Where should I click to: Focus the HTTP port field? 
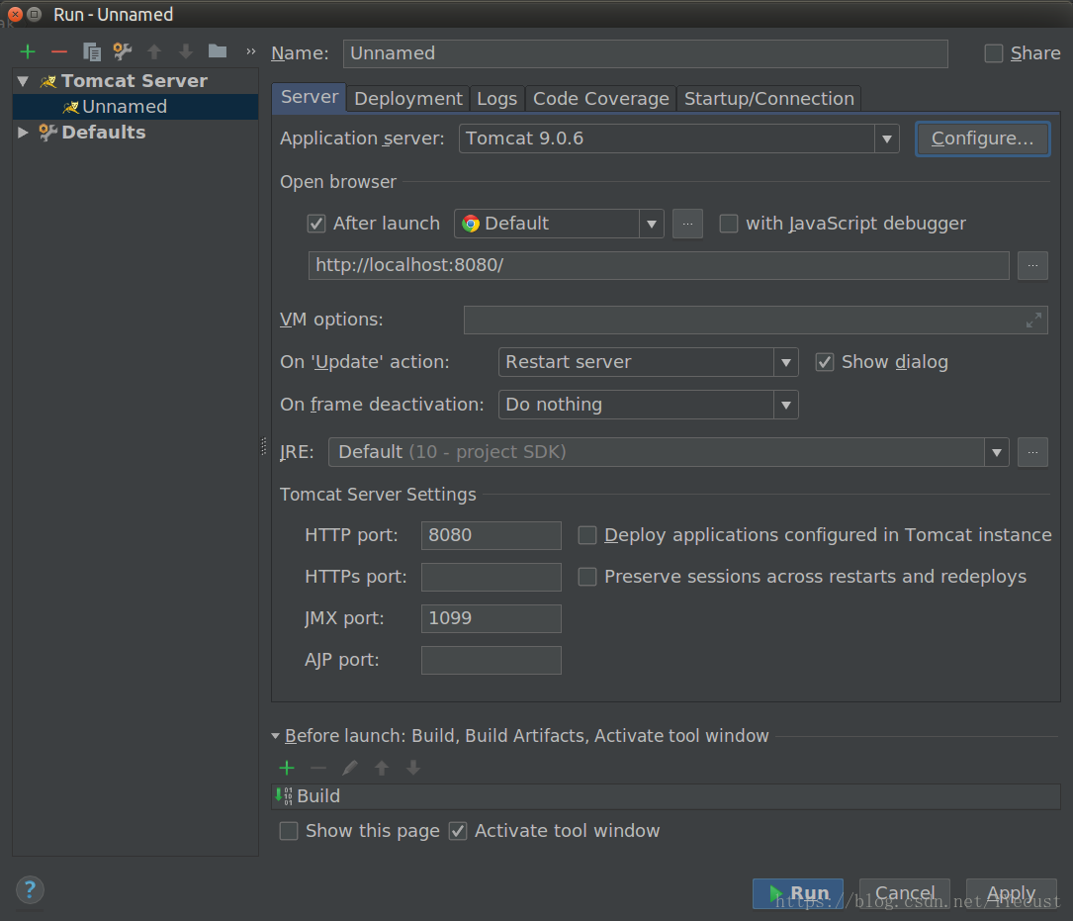point(492,535)
